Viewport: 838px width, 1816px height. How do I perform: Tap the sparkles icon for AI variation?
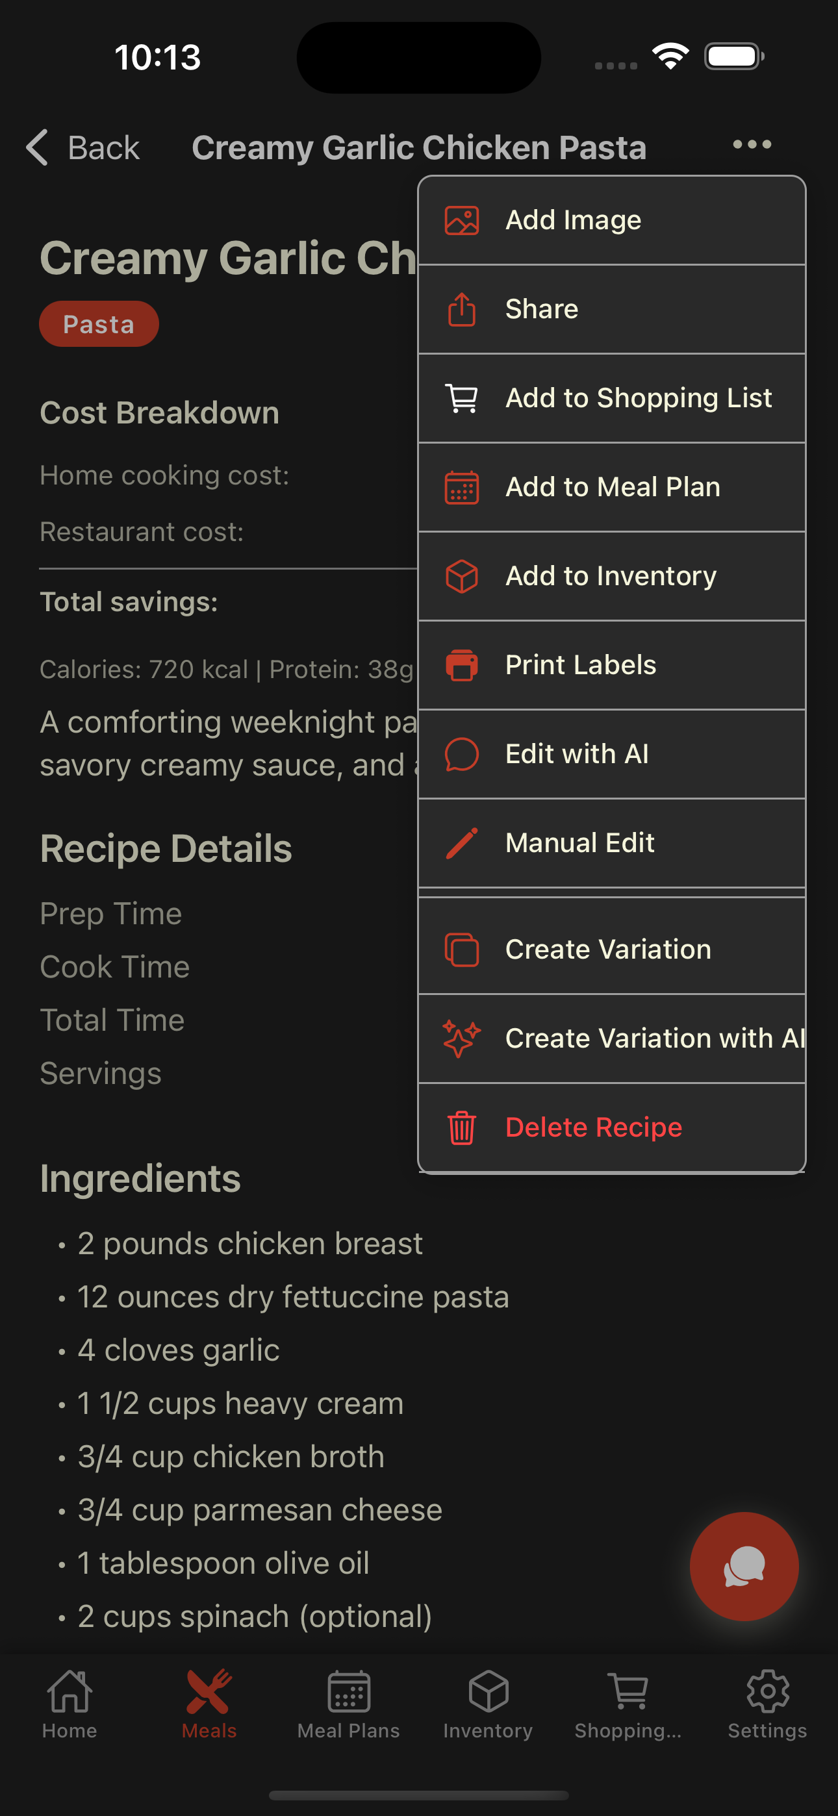click(461, 1039)
